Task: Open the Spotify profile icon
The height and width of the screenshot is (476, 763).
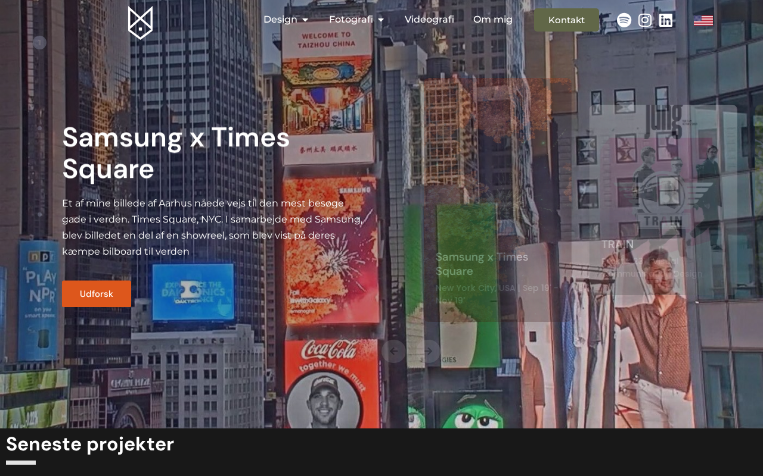Action: [624, 20]
